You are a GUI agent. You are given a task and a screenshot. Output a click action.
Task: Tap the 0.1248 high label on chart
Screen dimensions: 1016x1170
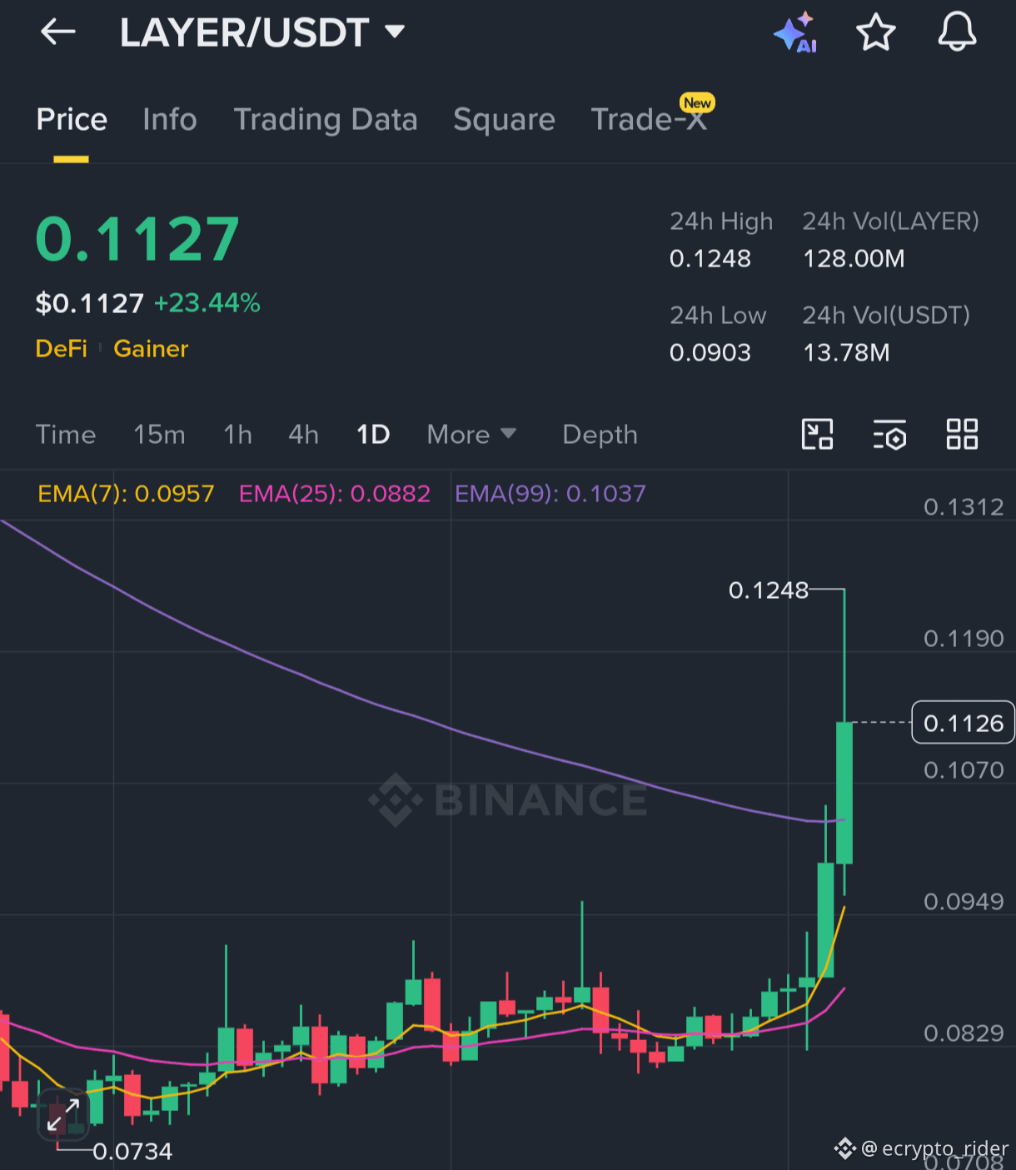tap(769, 590)
